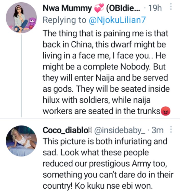Viewport: 196px width, 193px height.
Task: Open three-dot menu on Nwa Mummy's tweet
Action: click(x=171, y=7)
